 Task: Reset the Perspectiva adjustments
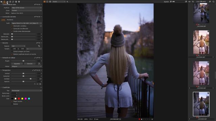[37, 70]
